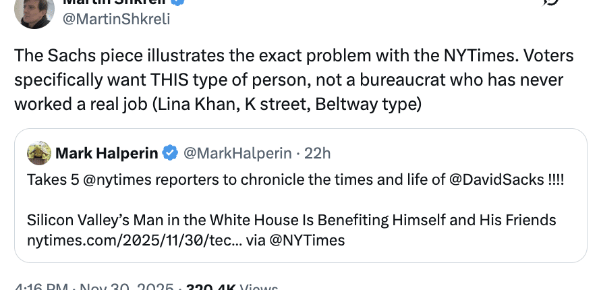Click the Grok icon at top right
This screenshot has height=290, width=599.
point(552,3)
